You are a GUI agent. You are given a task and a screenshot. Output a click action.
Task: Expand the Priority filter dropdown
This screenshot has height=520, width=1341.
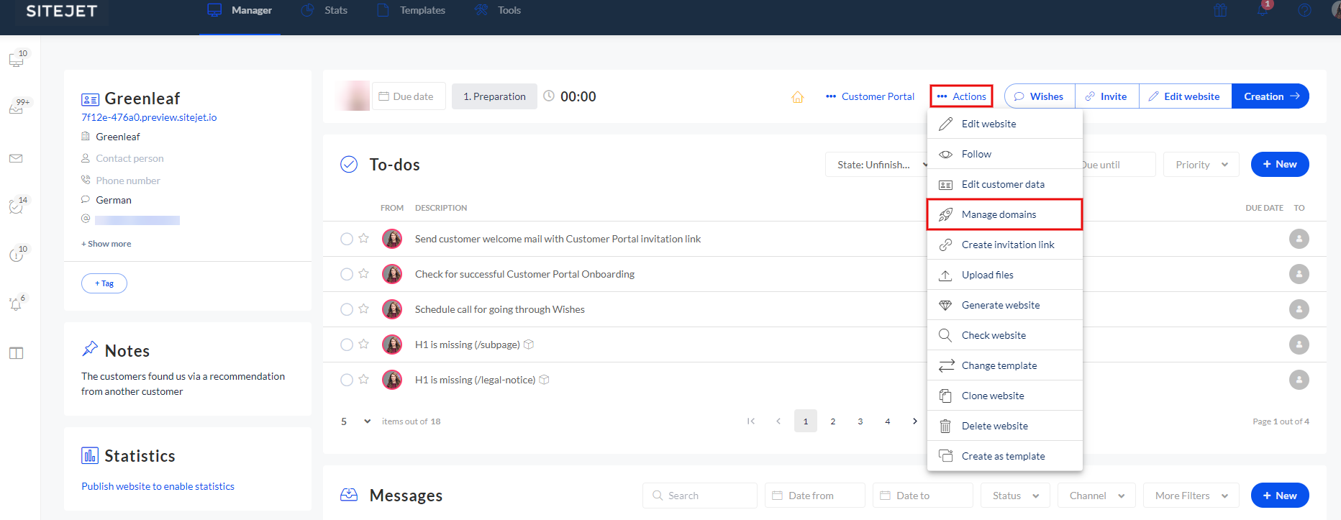coord(1201,165)
